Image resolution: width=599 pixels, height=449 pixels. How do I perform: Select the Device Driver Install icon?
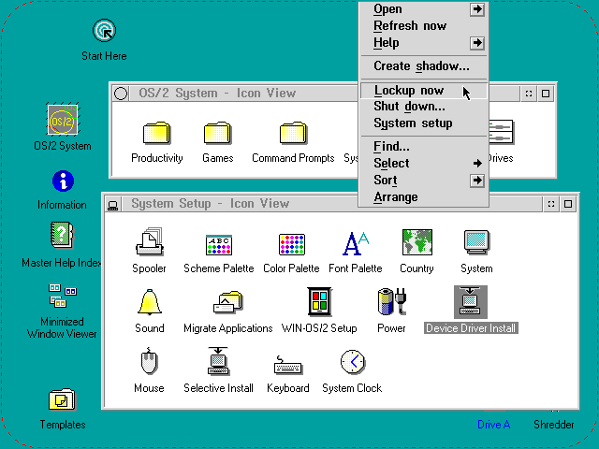(470, 302)
